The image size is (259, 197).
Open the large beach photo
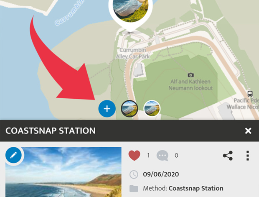[x=63, y=172]
